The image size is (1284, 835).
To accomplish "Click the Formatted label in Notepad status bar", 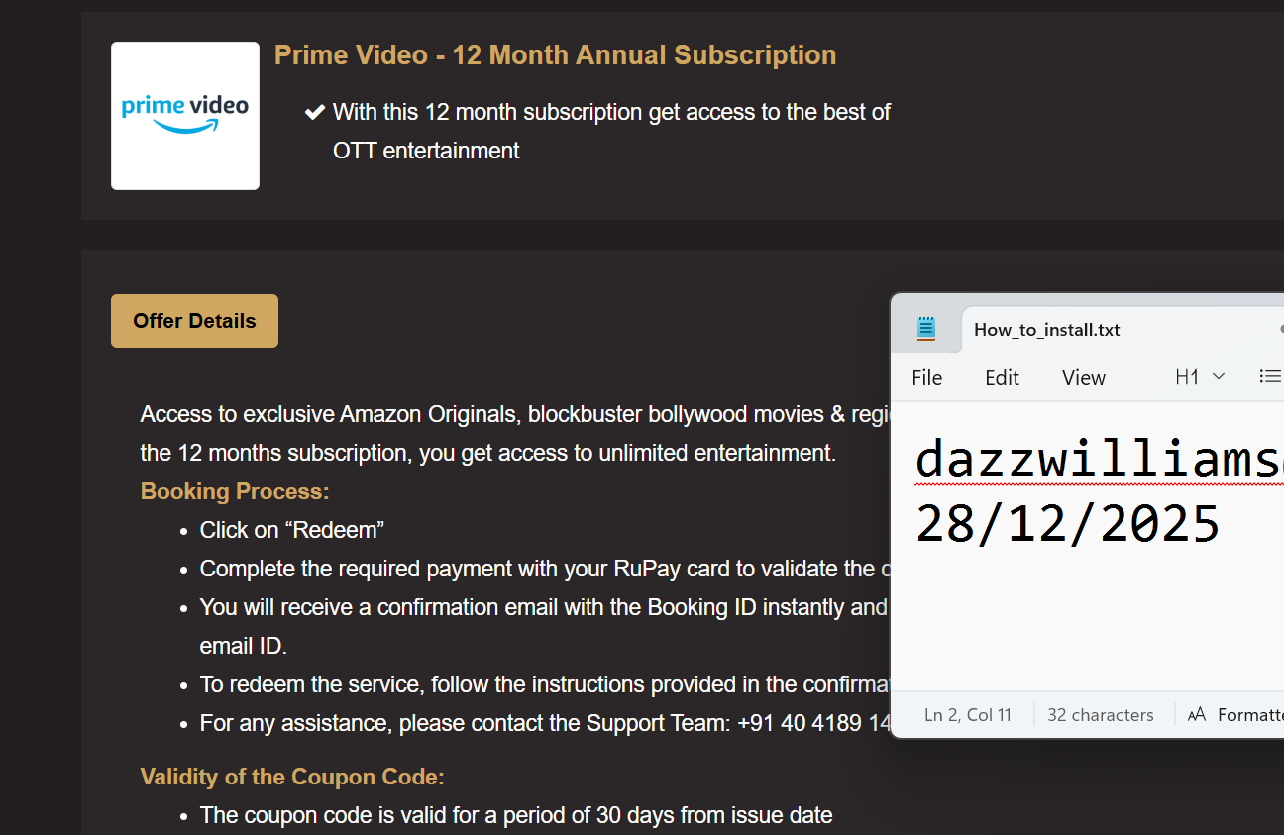I will (x=1250, y=714).
